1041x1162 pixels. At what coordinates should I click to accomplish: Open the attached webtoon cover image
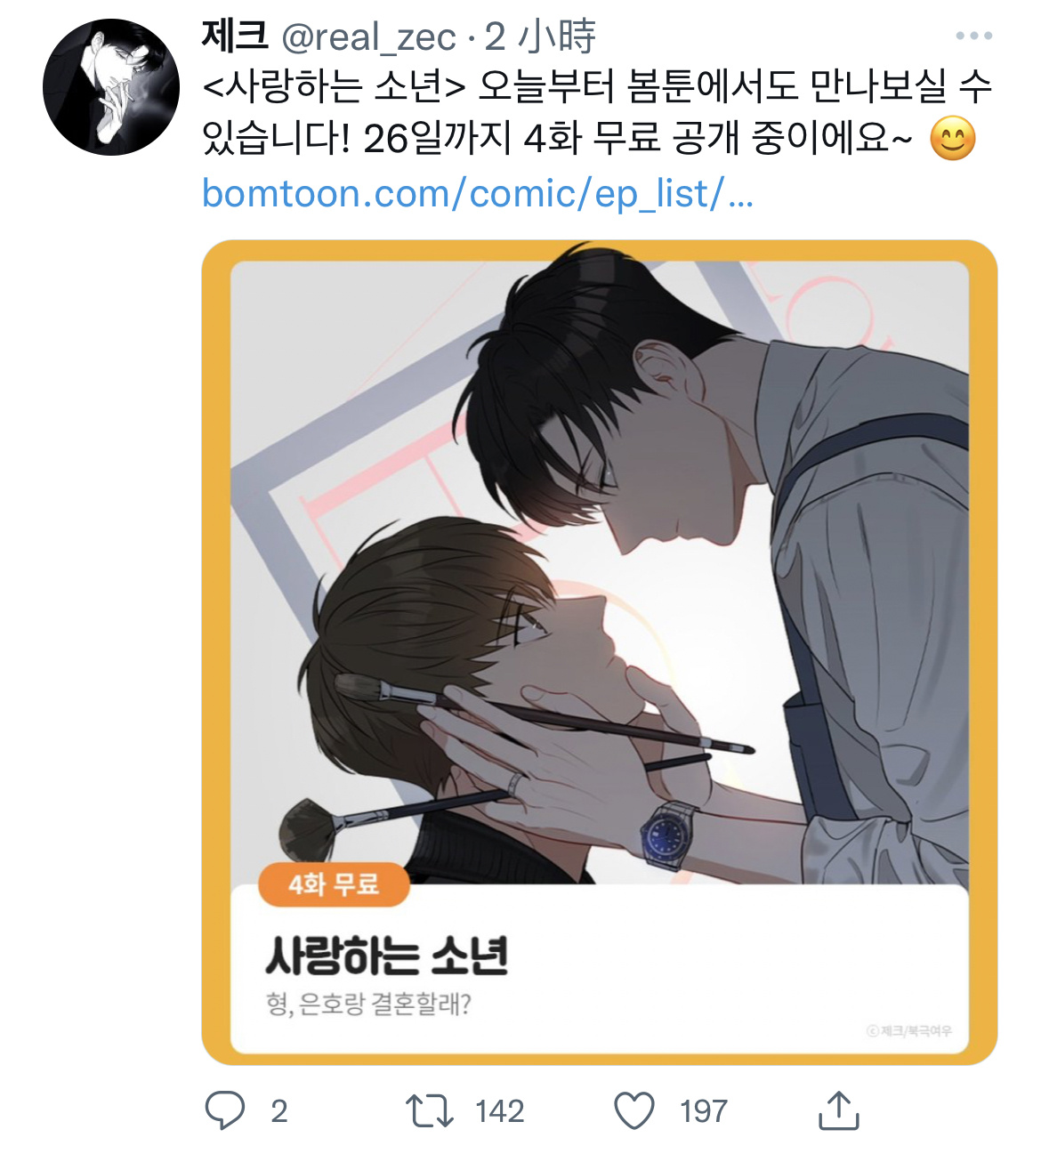coord(600,652)
